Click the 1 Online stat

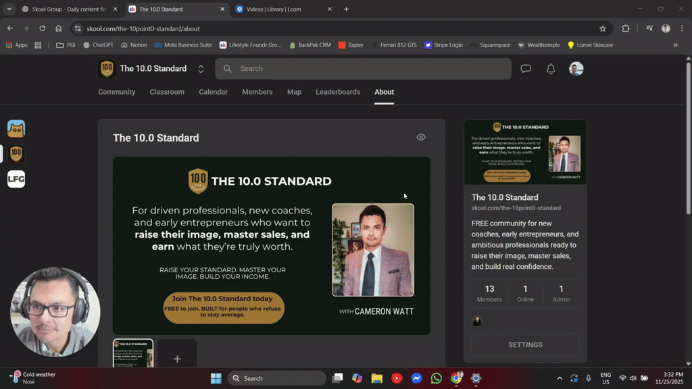525,293
